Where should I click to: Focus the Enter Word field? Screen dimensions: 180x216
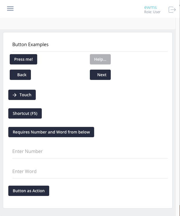click(90, 171)
